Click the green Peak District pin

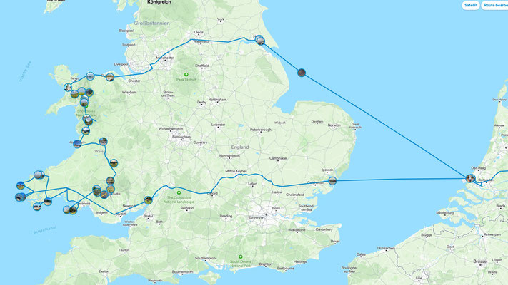[186, 75]
